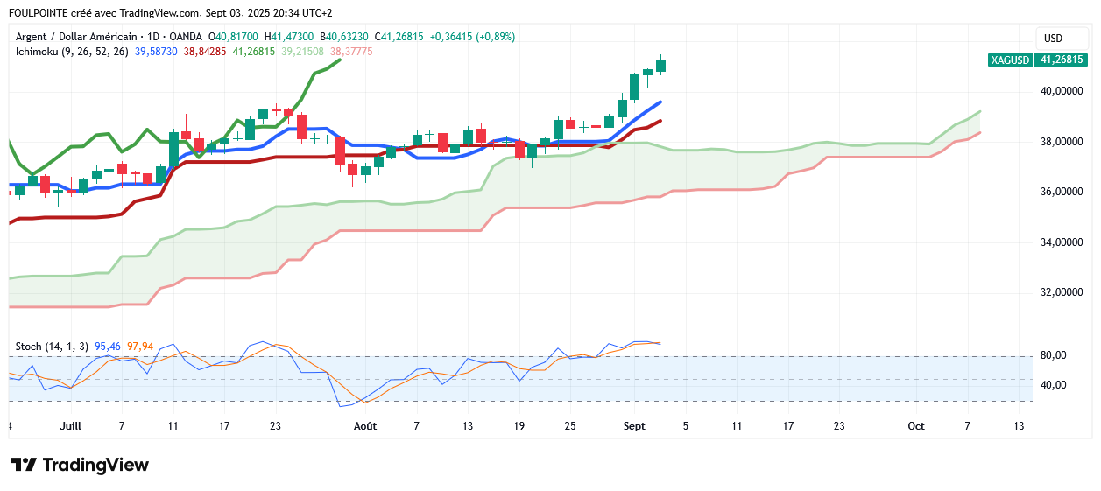Click the Juill label on the date axis
The width and height of the screenshot is (1101, 491).
pyautogui.click(x=70, y=426)
